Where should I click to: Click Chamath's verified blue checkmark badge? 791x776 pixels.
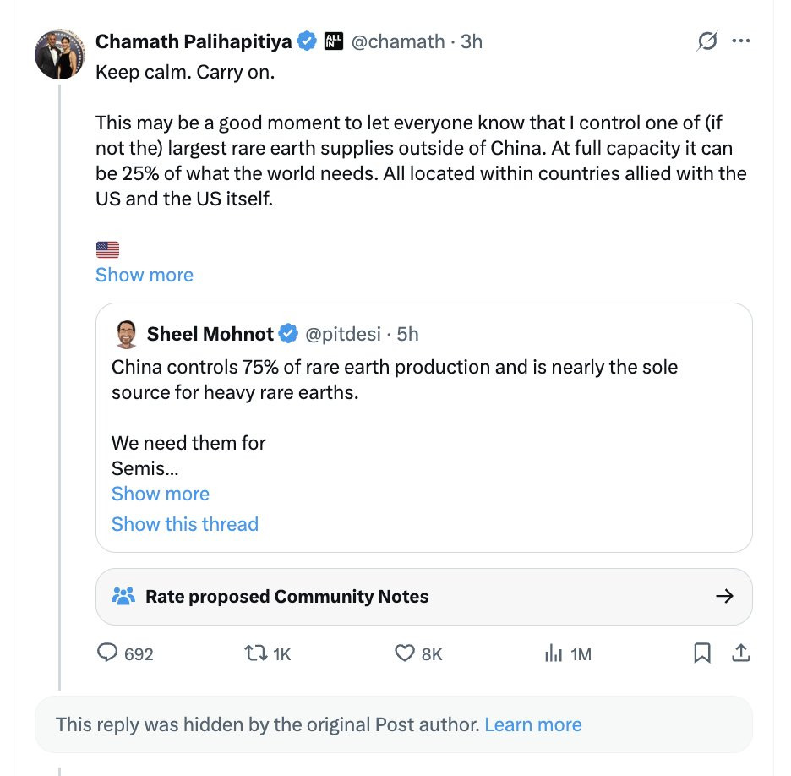click(x=306, y=41)
